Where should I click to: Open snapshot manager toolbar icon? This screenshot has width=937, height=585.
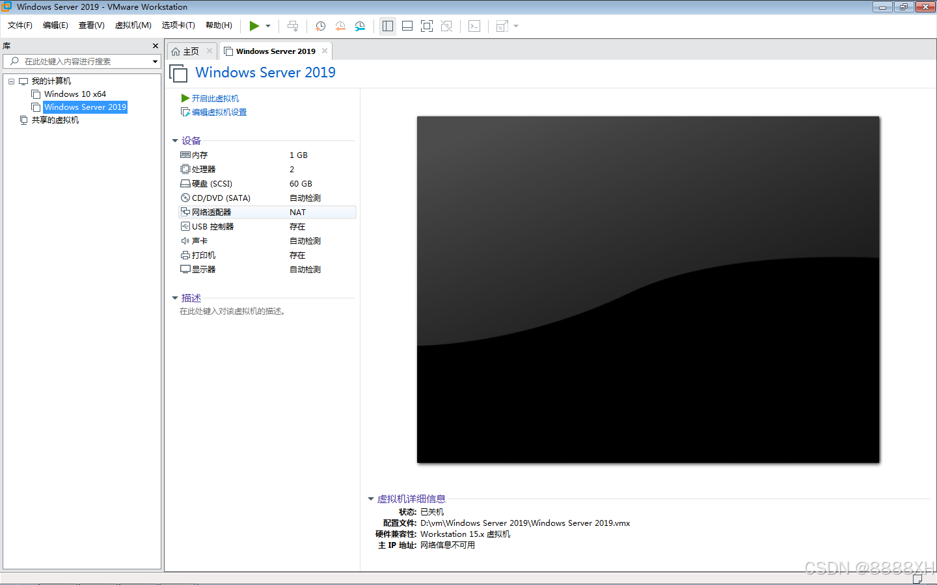pyautogui.click(x=360, y=26)
